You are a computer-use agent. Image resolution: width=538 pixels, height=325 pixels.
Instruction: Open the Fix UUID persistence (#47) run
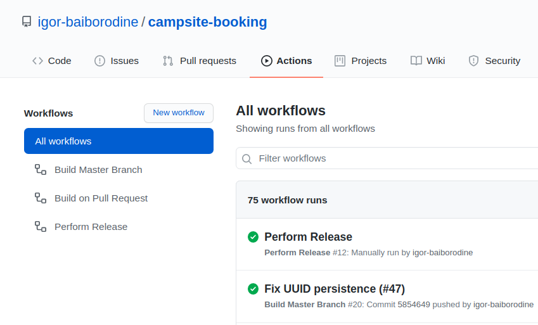[335, 289]
